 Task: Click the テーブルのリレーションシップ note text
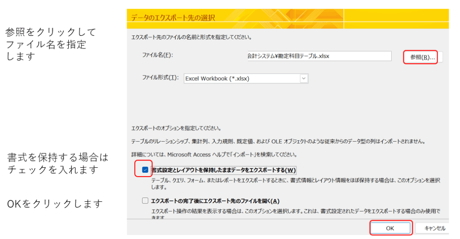tap(278, 141)
